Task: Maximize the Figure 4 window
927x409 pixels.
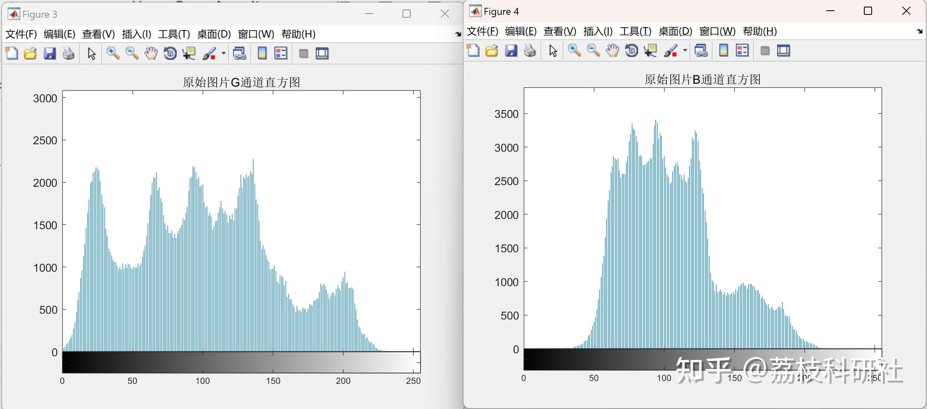Action: pos(868,11)
